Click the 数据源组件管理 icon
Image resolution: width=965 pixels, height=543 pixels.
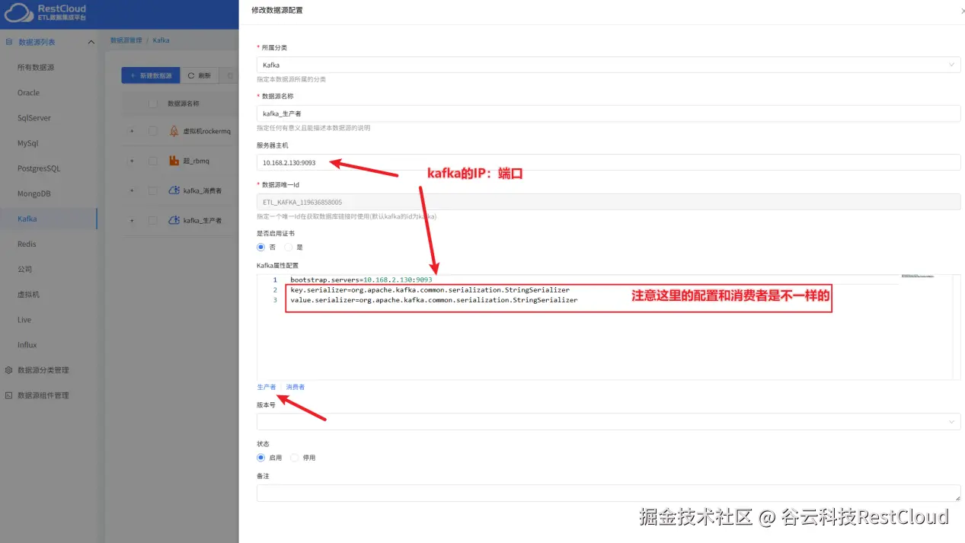(9, 395)
